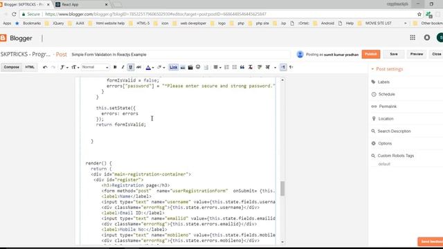Remove formatting from selected text

[251, 67]
